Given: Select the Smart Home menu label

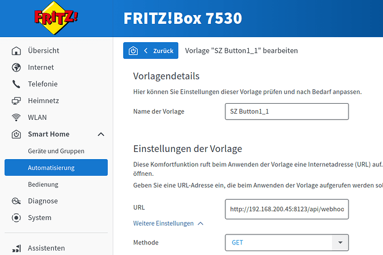Looking at the screenshot, I should (49, 134).
